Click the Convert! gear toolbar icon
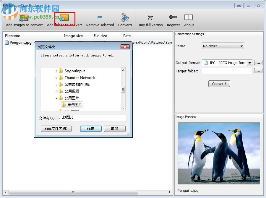The height and width of the screenshot is (198, 266). pyautogui.click(x=125, y=17)
